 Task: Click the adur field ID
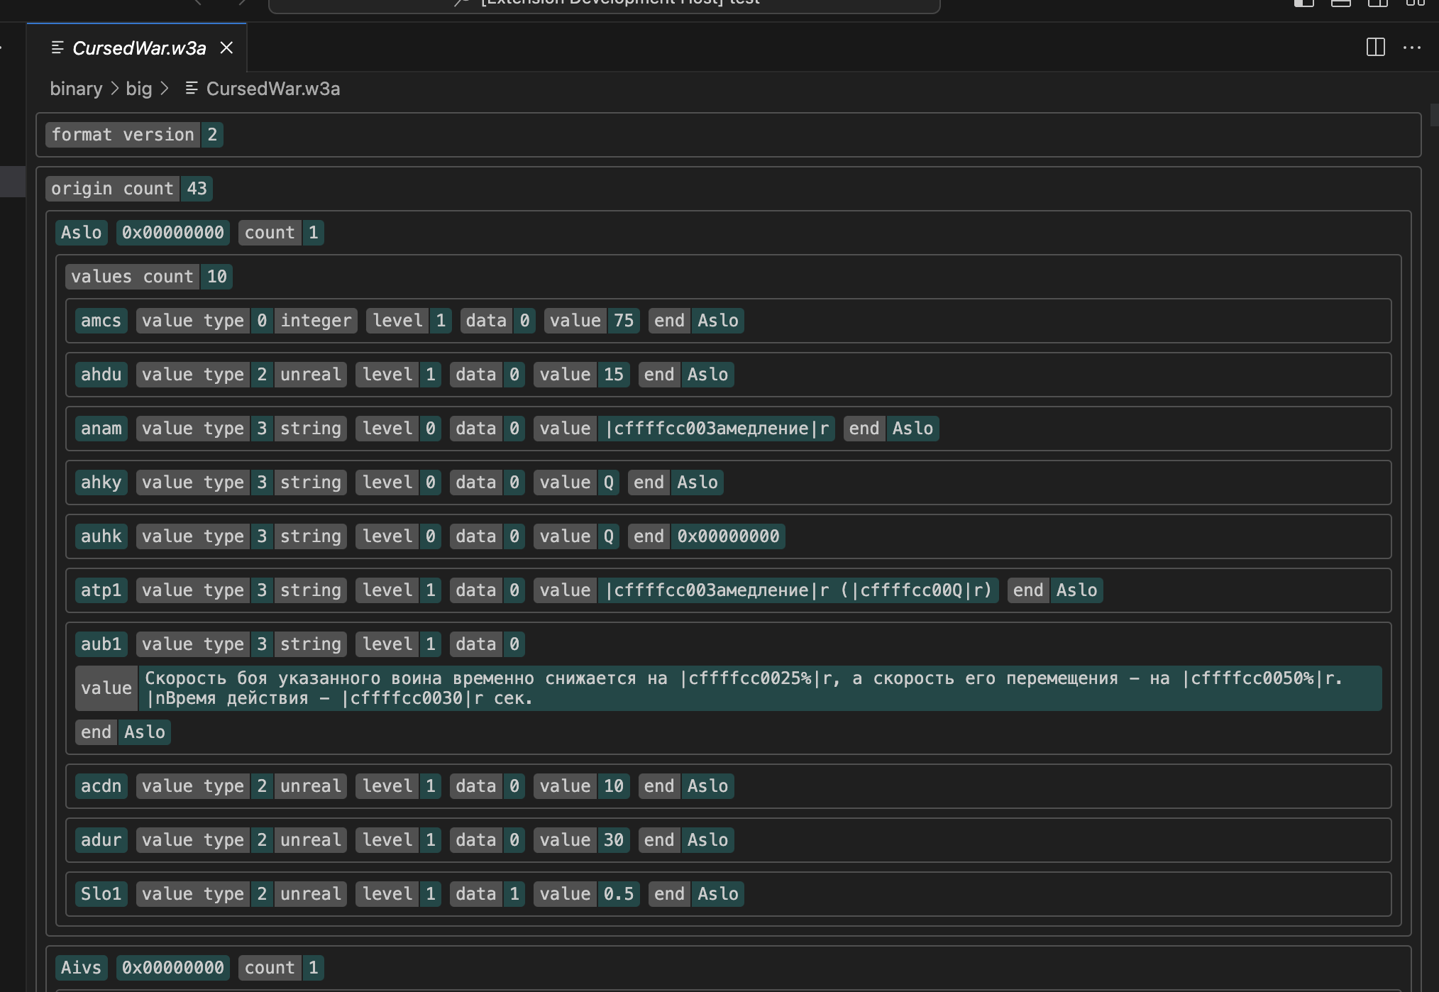click(101, 840)
